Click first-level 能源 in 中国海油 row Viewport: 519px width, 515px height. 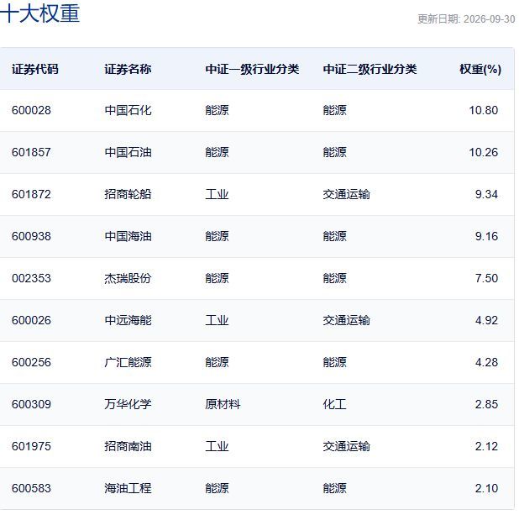point(217,236)
